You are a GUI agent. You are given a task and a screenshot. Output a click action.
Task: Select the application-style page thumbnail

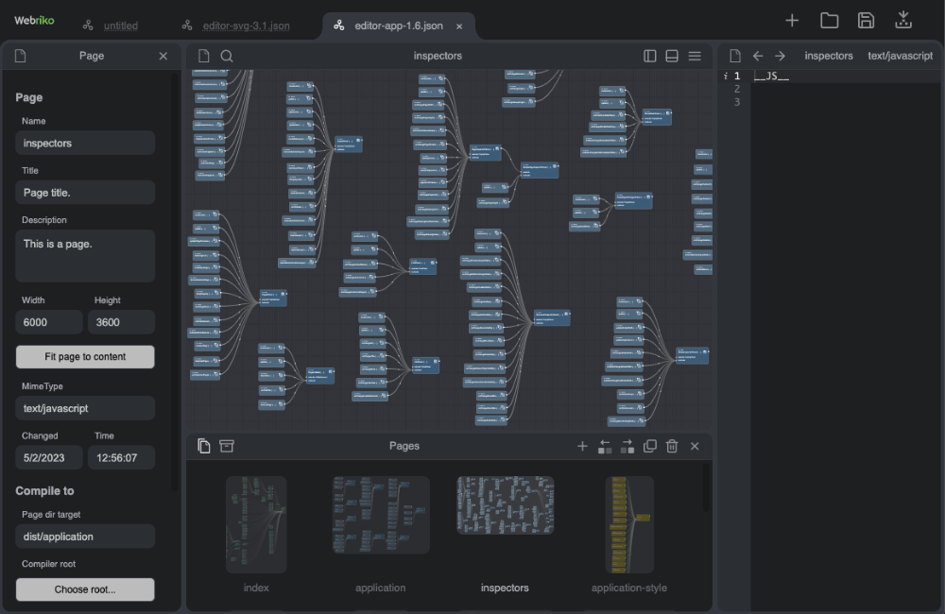click(x=629, y=524)
